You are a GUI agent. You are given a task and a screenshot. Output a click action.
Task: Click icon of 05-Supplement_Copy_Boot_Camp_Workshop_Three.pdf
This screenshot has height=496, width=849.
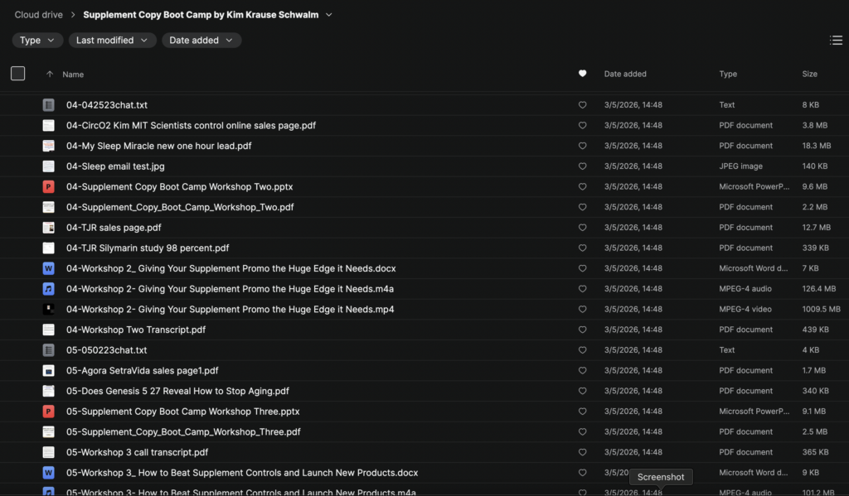[48, 432]
